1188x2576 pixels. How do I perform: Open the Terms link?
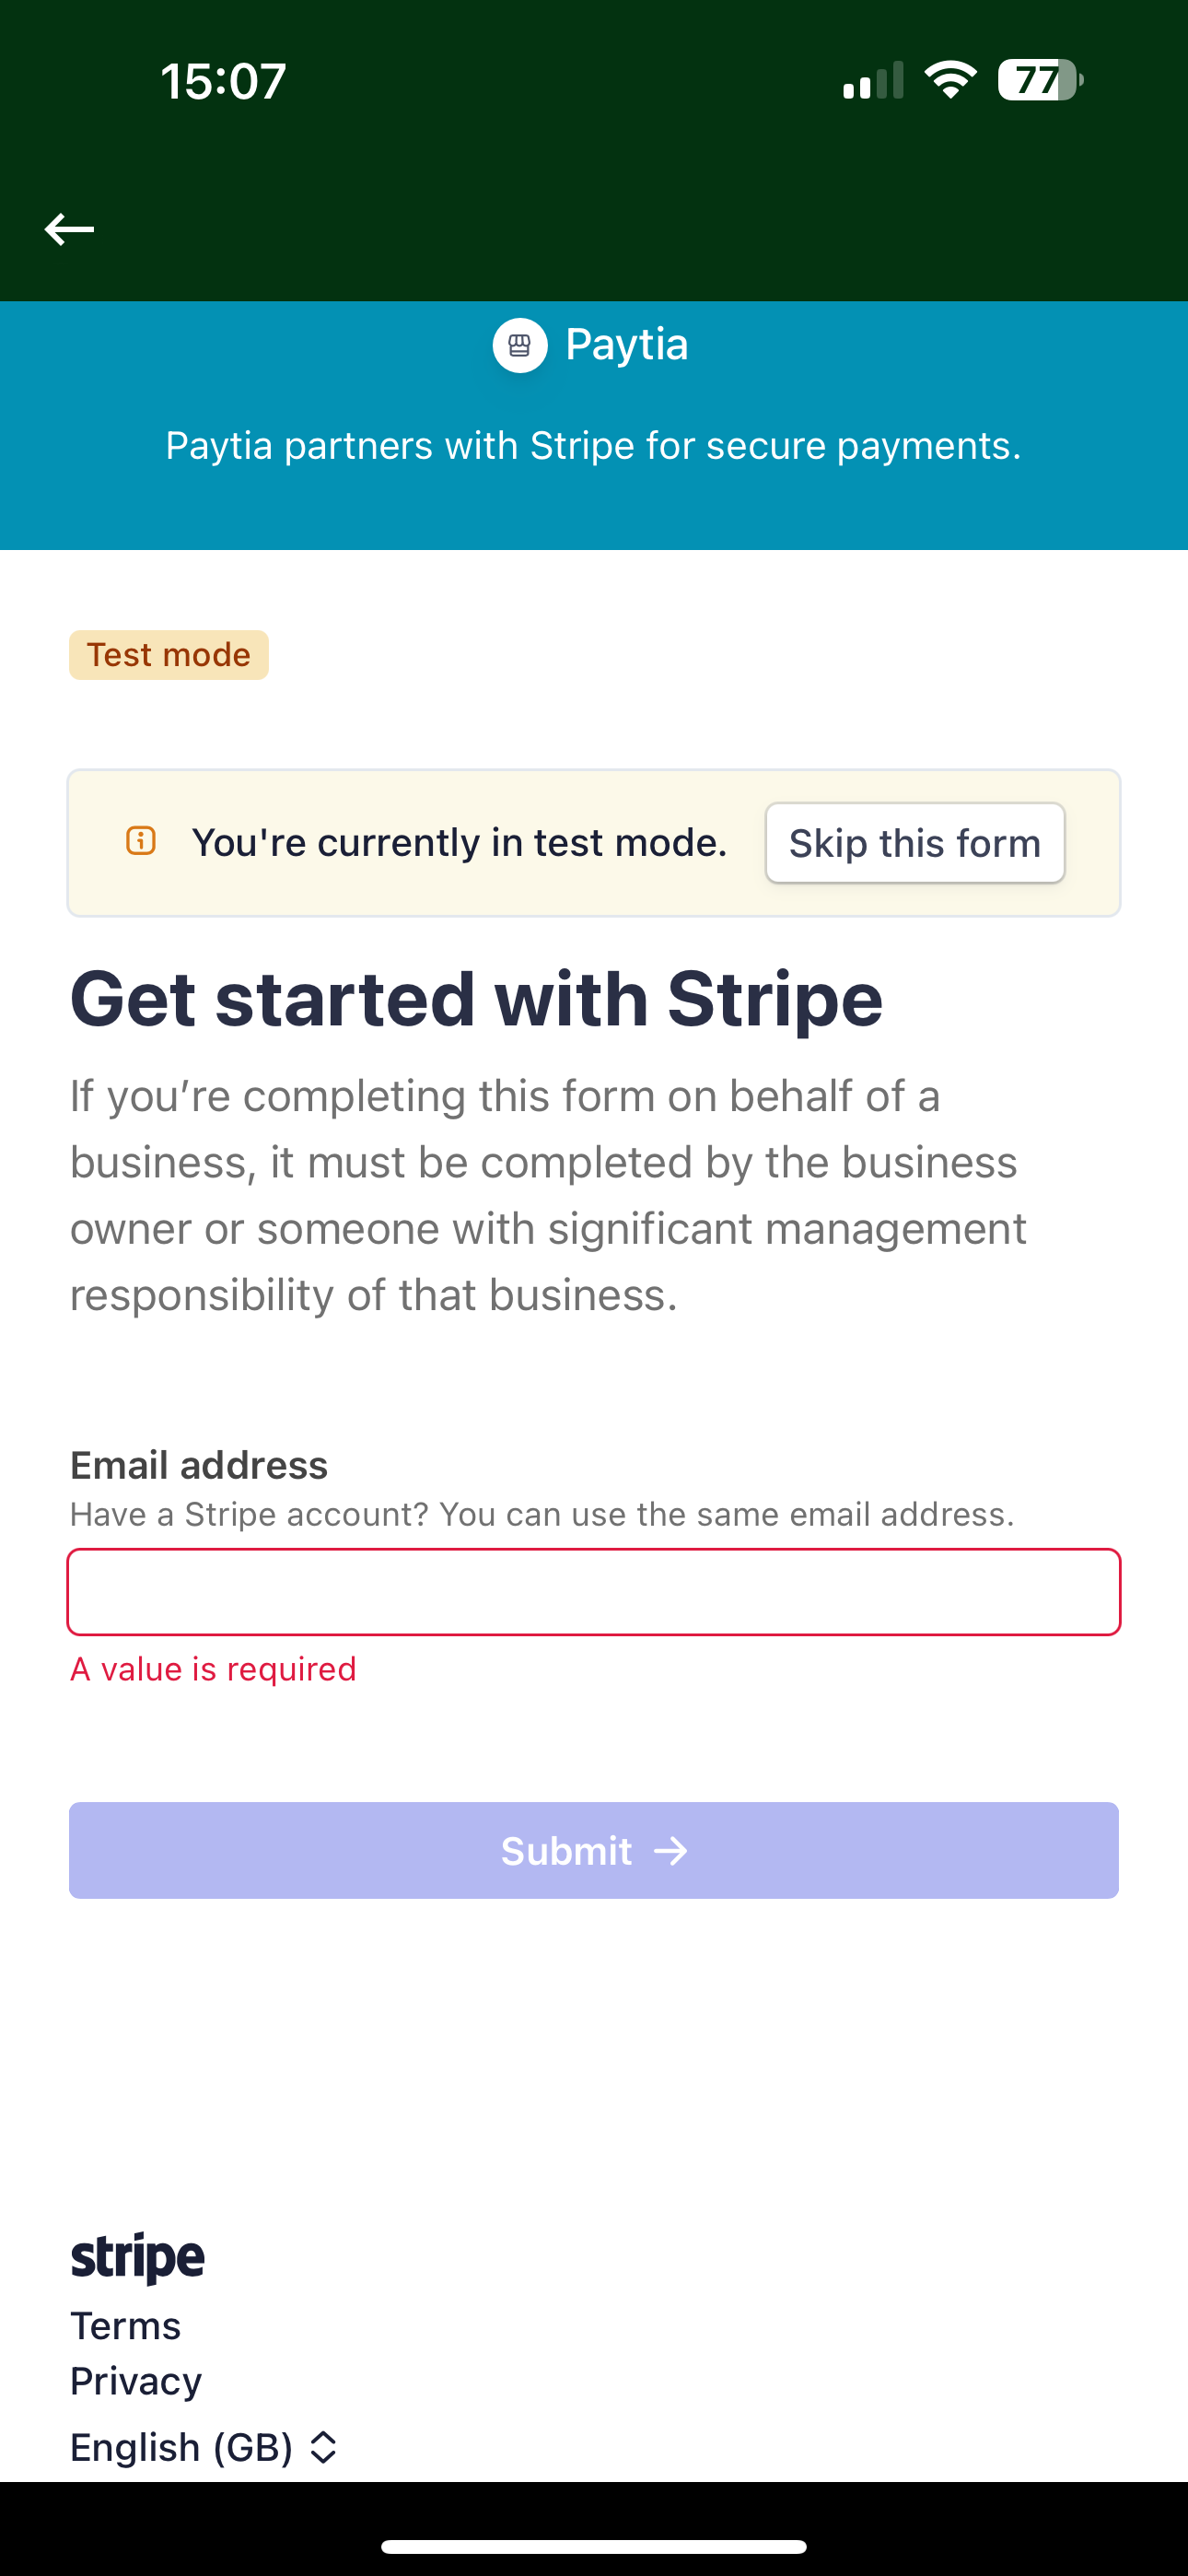point(126,2326)
